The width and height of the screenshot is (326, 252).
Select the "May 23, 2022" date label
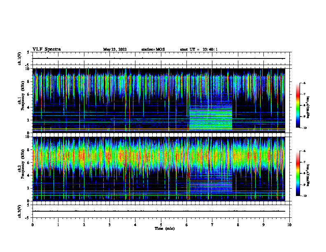(x=115, y=49)
